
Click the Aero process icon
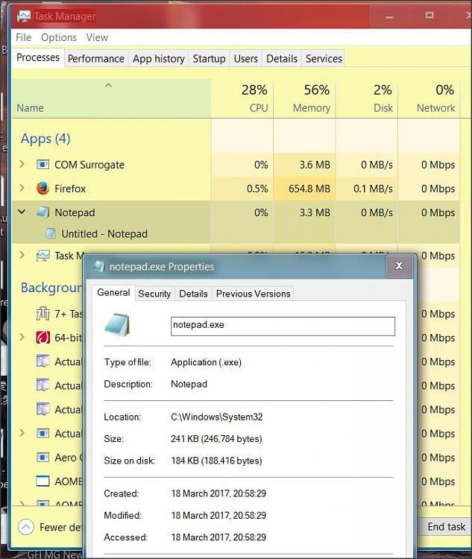(43, 457)
